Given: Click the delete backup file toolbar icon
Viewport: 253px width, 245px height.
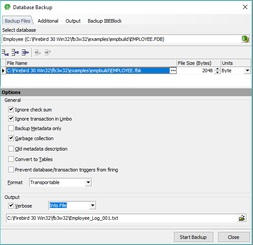Looking at the screenshot, I should [25, 53].
